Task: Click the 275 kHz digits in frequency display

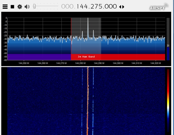Action: [x=96, y=6]
